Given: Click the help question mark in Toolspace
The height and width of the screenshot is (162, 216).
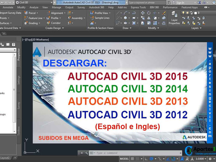Looking at the screenshot, I should pyautogui.click(x=13, y=44).
